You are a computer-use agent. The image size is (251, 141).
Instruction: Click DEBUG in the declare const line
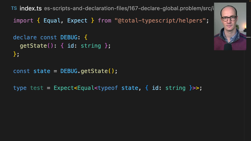69,37
